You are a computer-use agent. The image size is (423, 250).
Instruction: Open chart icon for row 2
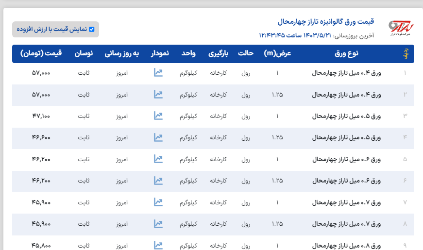[158, 94]
